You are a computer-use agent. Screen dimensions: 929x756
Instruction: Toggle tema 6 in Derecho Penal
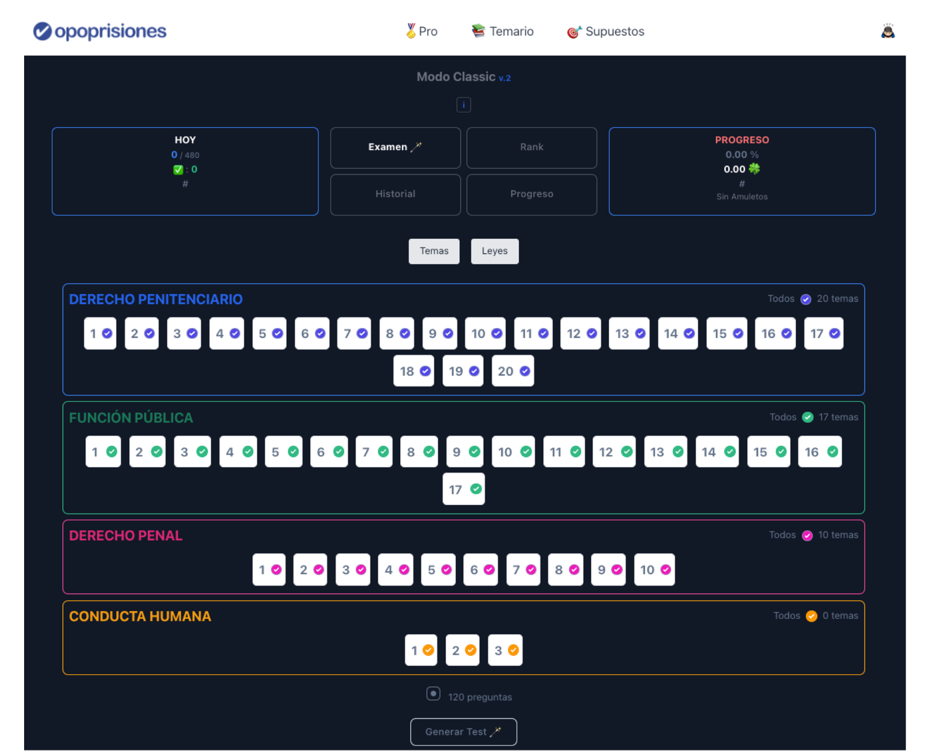coord(480,569)
